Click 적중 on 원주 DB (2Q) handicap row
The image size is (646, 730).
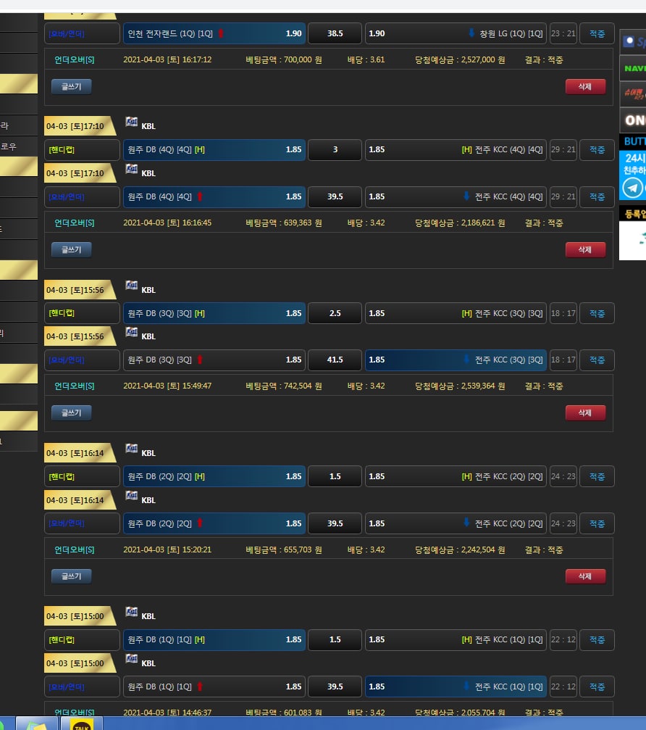point(597,476)
